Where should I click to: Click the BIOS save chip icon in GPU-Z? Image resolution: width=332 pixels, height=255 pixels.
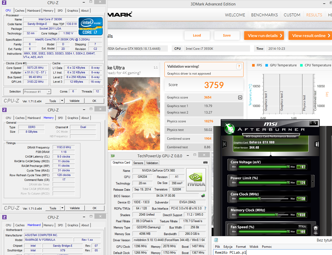(203, 196)
